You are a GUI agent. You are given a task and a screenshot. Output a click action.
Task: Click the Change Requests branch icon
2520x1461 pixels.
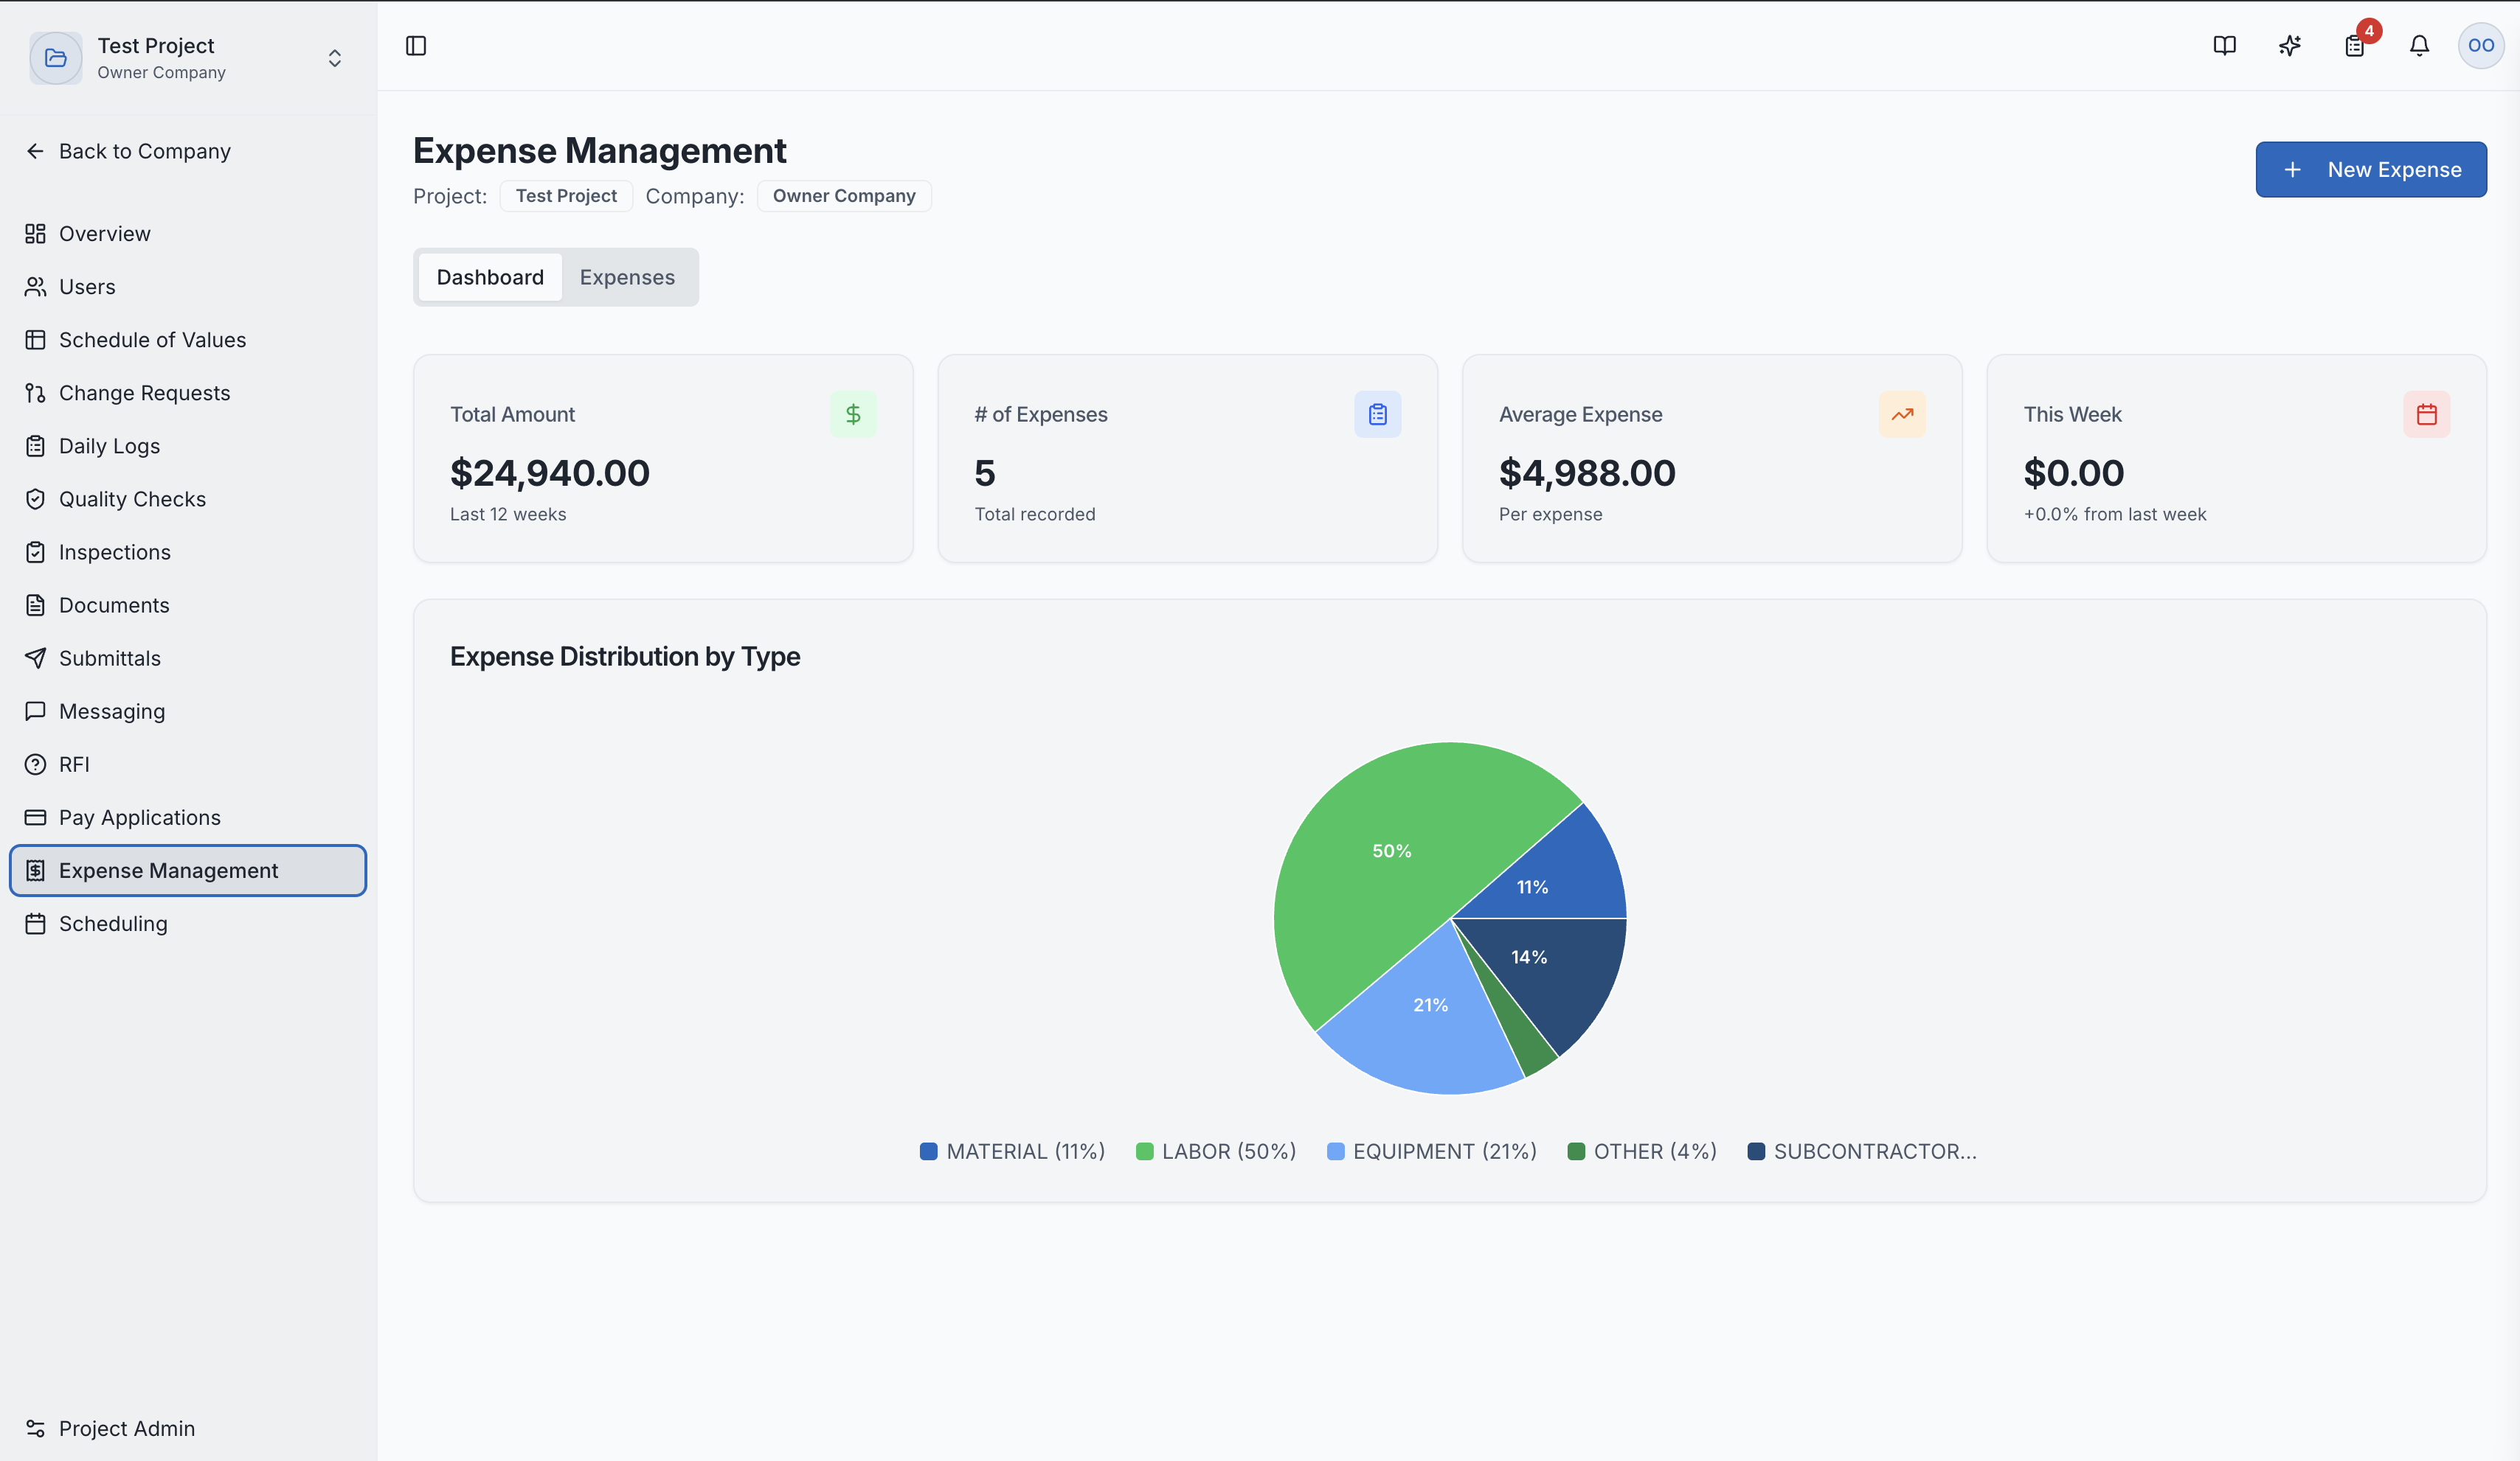click(x=35, y=393)
